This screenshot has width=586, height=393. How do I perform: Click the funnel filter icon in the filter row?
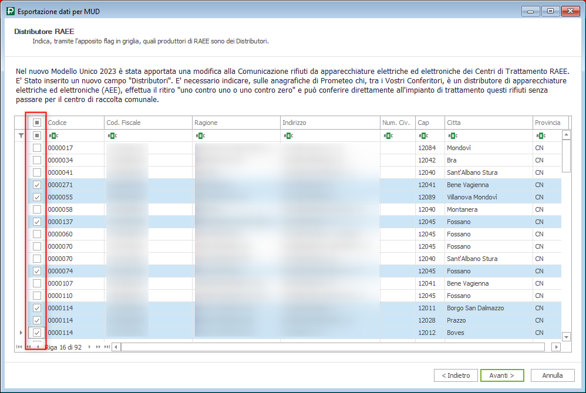coord(21,135)
